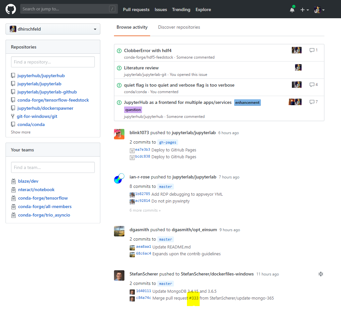Open the jupyterhub/jupyterhub repository link

[x=41, y=76]
